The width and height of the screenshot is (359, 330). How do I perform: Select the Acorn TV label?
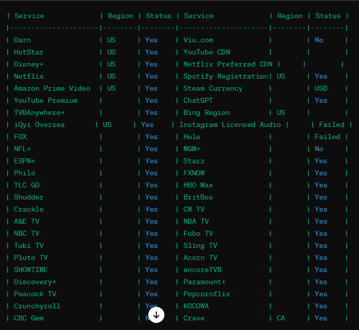[x=200, y=257]
